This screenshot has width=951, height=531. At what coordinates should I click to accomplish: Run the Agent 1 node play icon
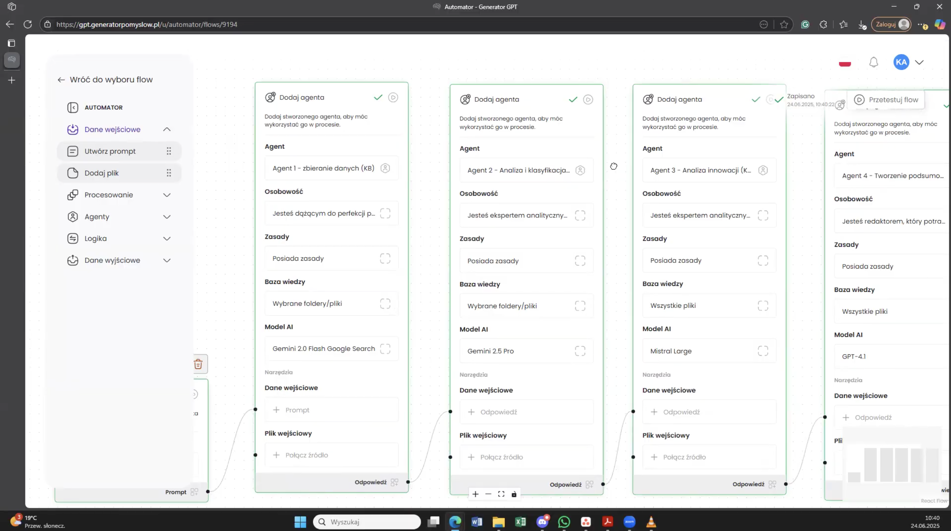click(393, 98)
